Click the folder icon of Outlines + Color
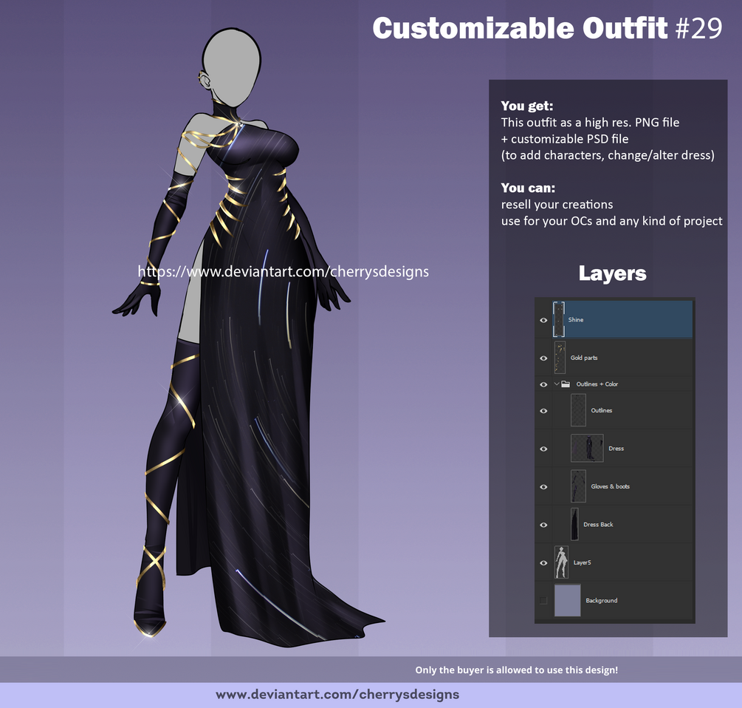742x708 pixels. click(566, 384)
